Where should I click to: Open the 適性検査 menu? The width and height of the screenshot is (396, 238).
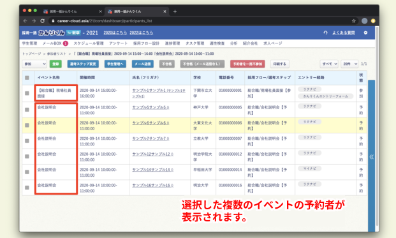pos(217,43)
